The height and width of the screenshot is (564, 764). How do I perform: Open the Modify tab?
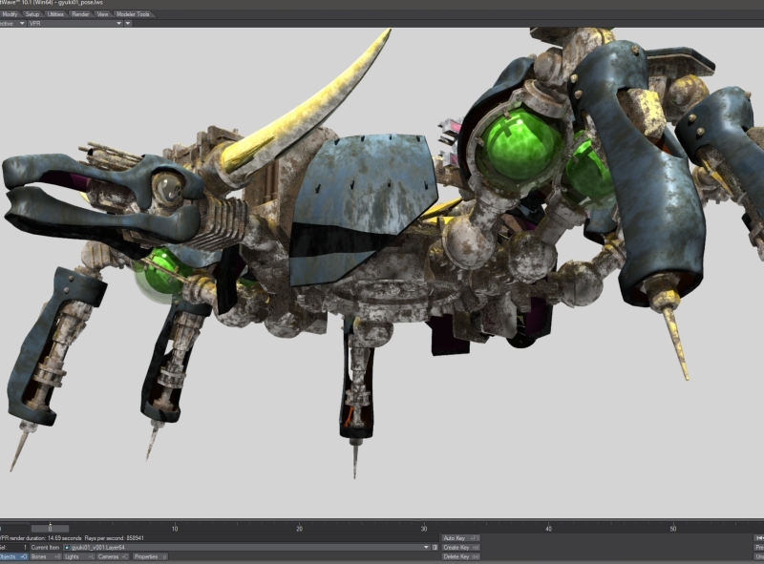9,14
